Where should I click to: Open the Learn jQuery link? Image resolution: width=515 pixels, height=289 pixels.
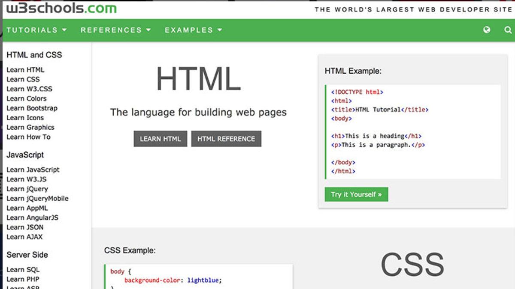[27, 189]
